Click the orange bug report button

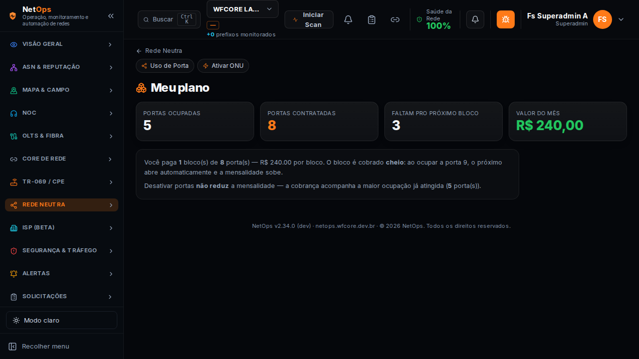coord(506,19)
